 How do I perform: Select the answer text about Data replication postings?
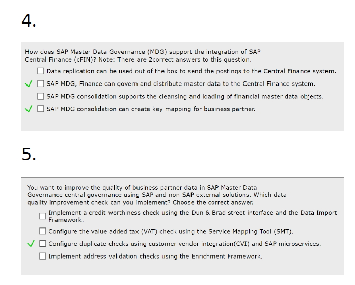(192, 71)
